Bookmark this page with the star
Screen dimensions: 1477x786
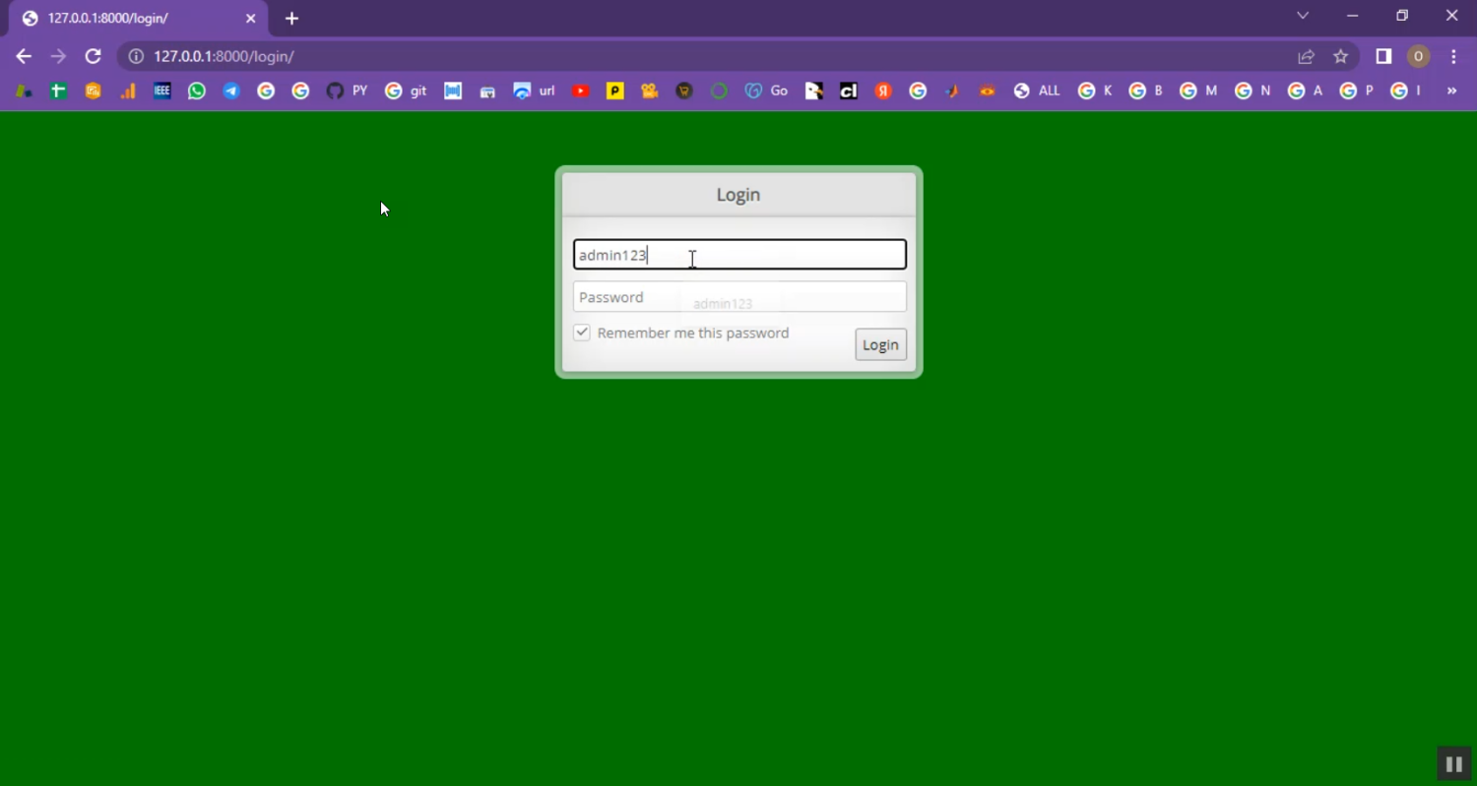1340,56
